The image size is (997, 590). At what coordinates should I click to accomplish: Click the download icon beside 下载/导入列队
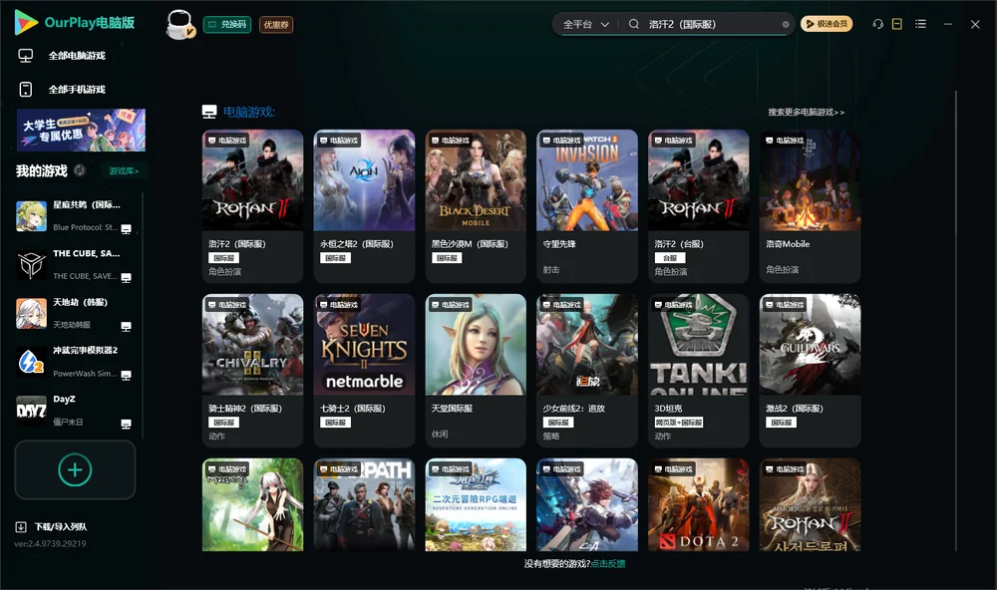21,526
